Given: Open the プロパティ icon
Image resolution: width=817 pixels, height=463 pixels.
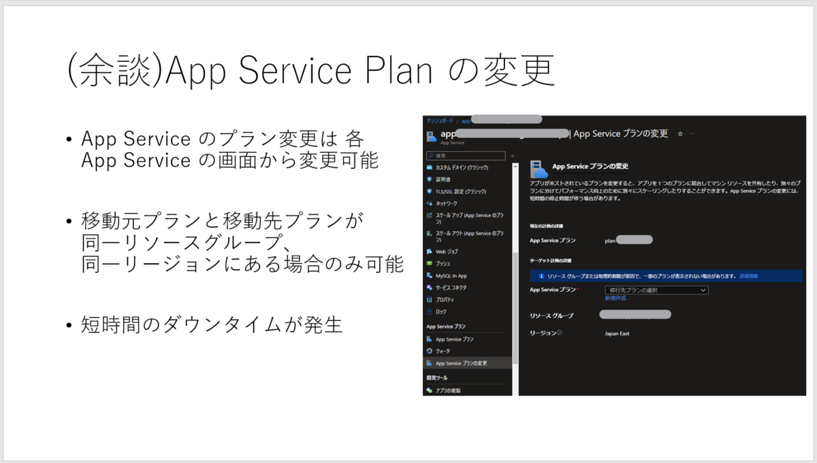Looking at the screenshot, I should point(429,300).
